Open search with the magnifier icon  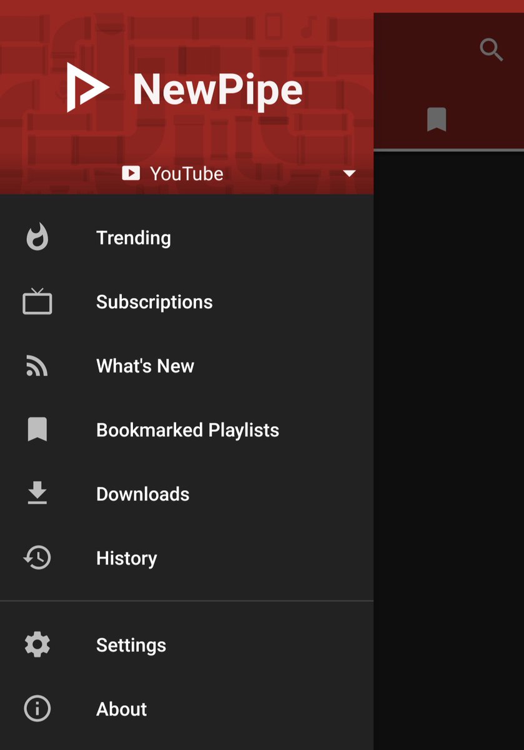click(491, 49)
